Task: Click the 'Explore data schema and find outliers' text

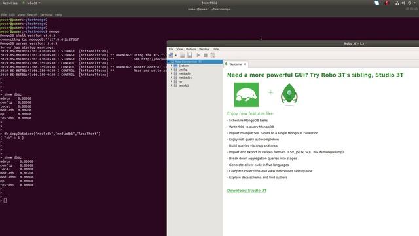Action: click(258, 178)
